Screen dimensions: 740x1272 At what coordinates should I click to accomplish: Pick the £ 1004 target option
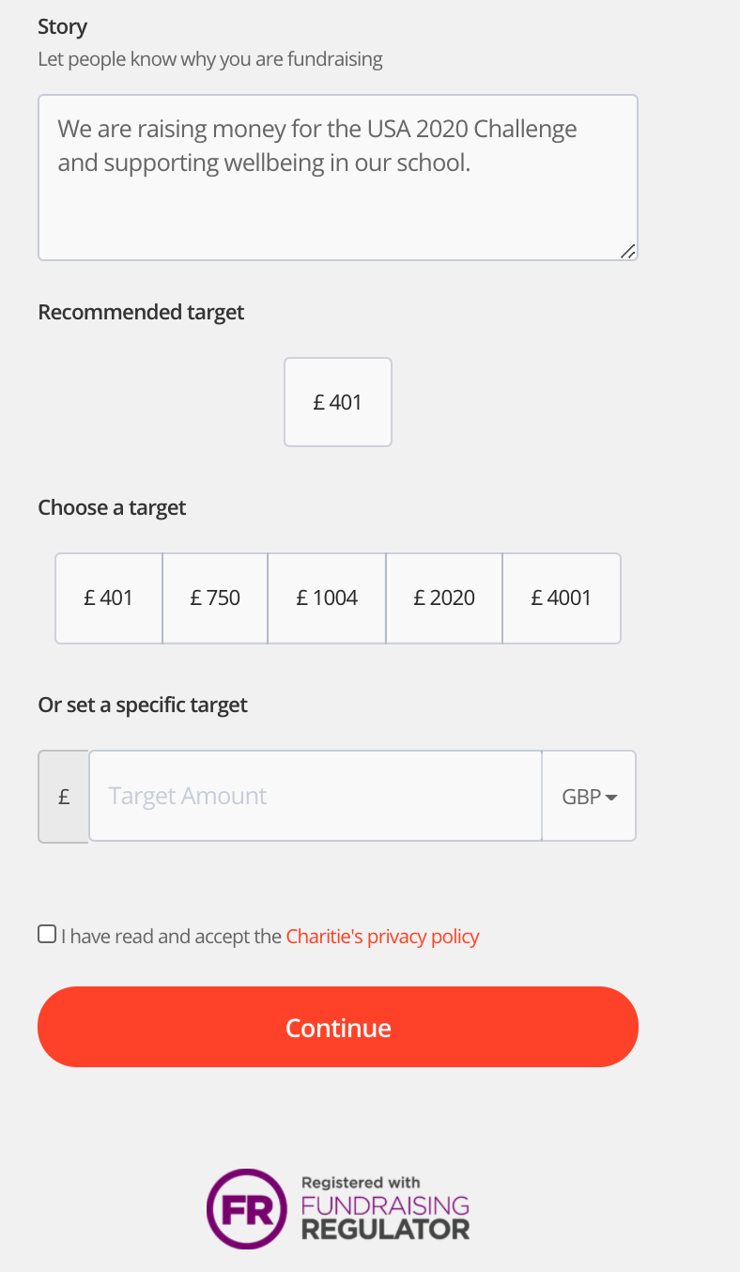327,597
